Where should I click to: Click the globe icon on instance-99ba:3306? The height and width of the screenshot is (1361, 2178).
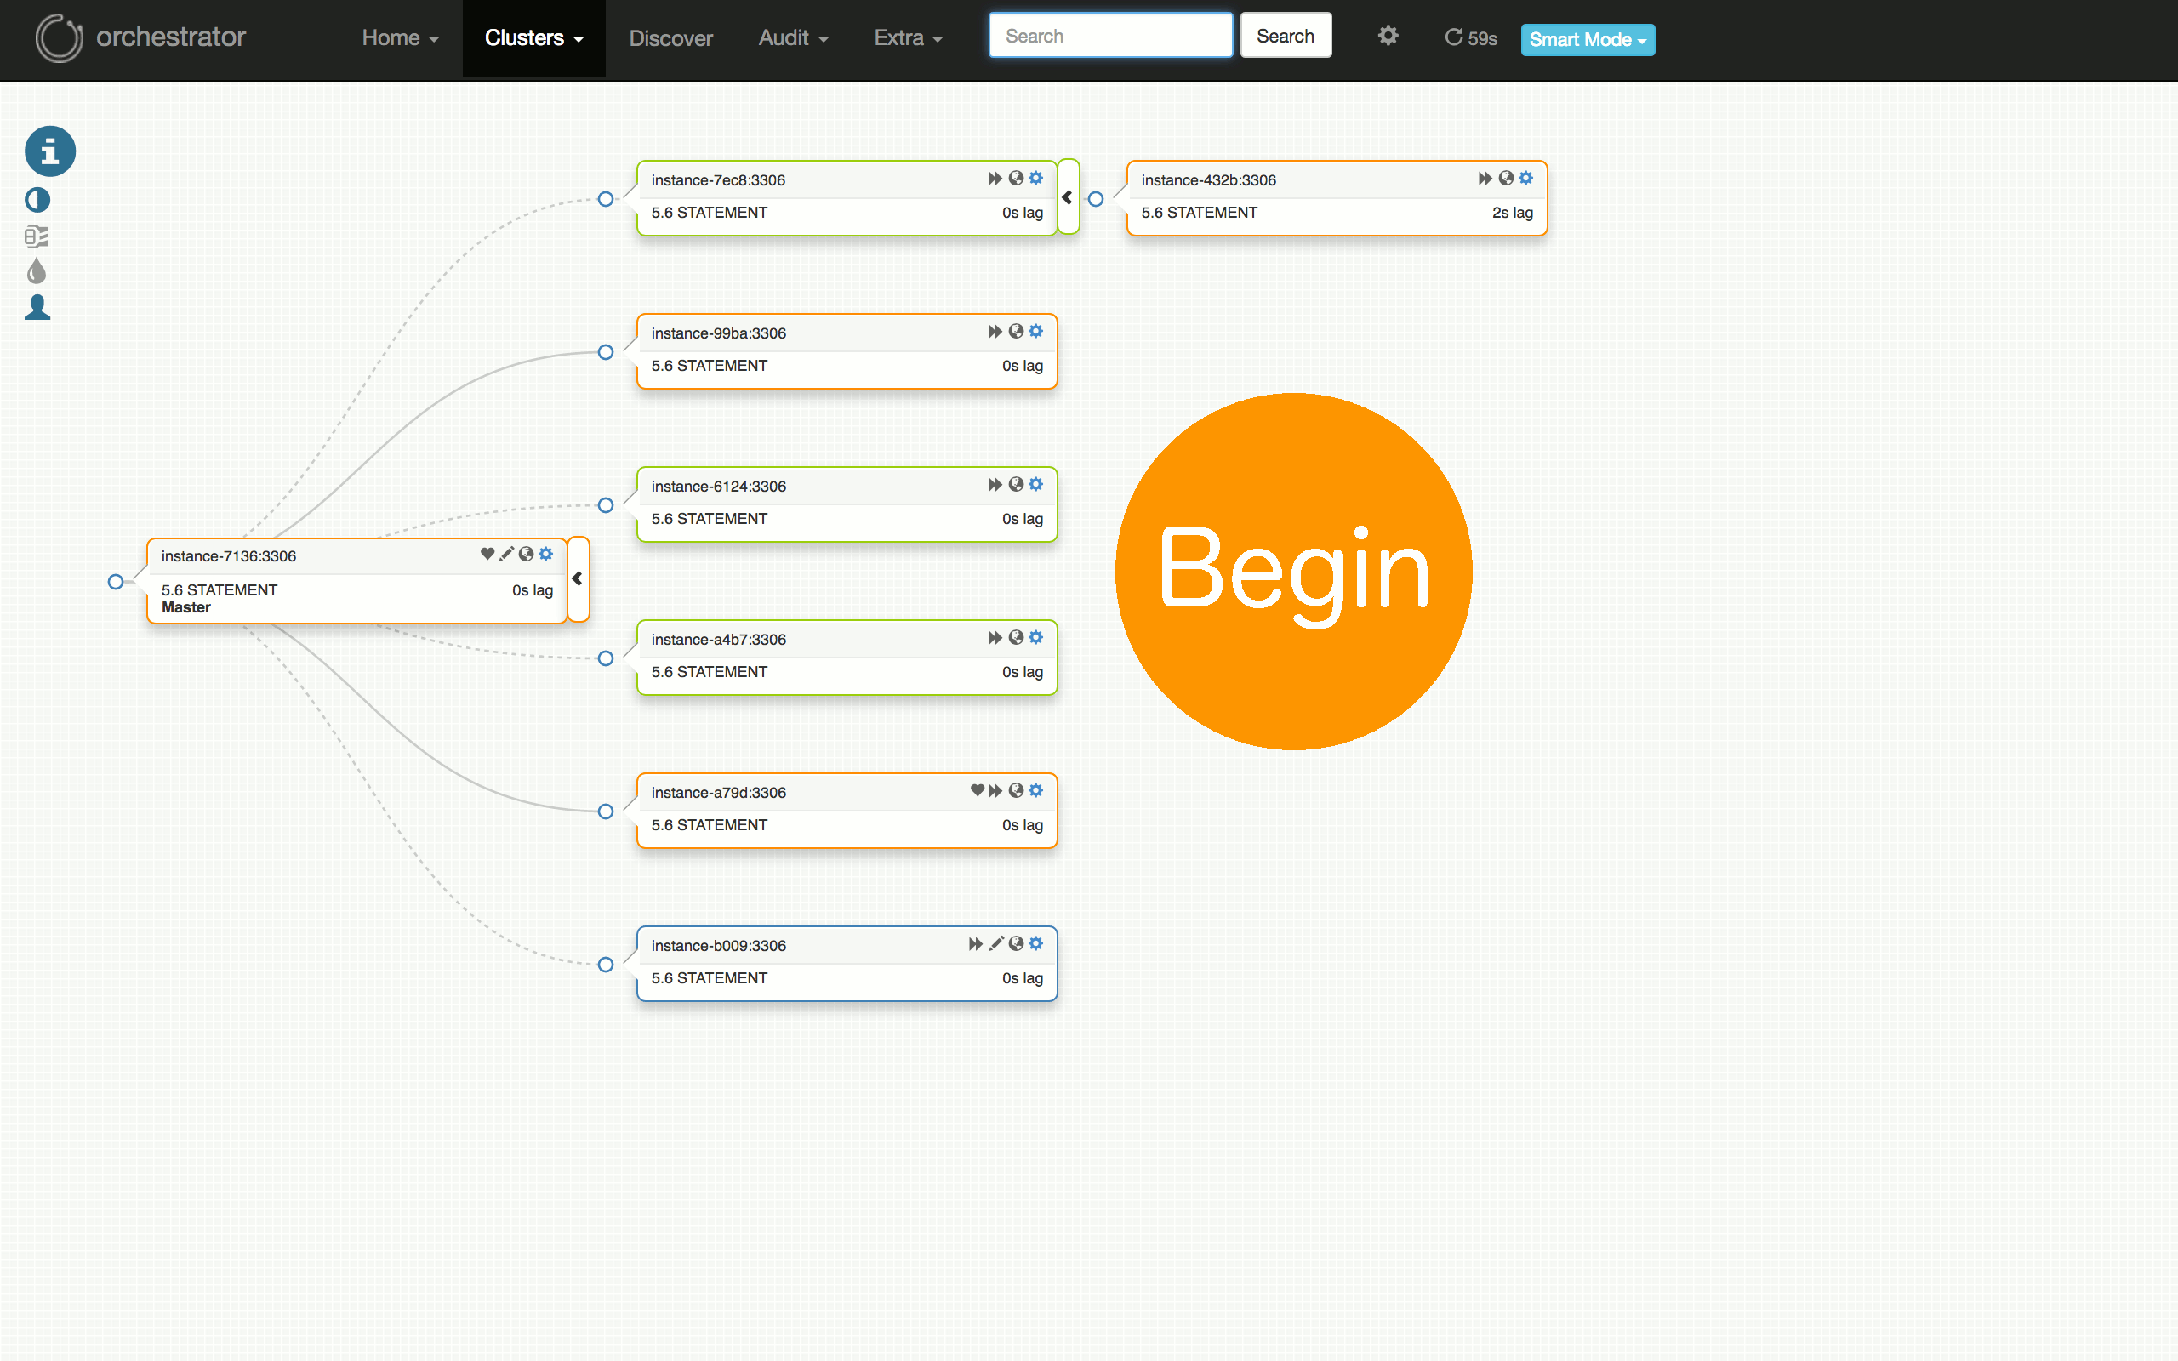[x=1016, y=331]
